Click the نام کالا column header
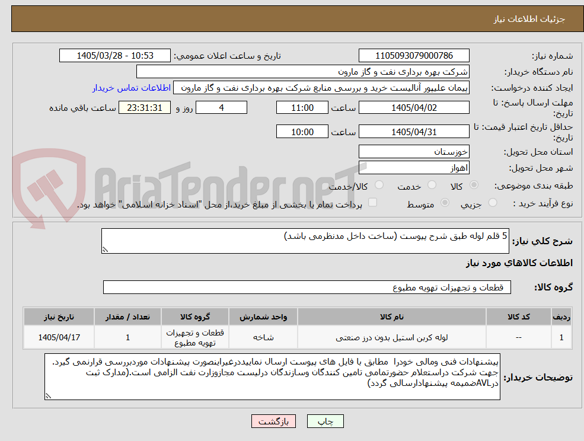584x441 pixels. pyautogui.click(x=391, y=317)
